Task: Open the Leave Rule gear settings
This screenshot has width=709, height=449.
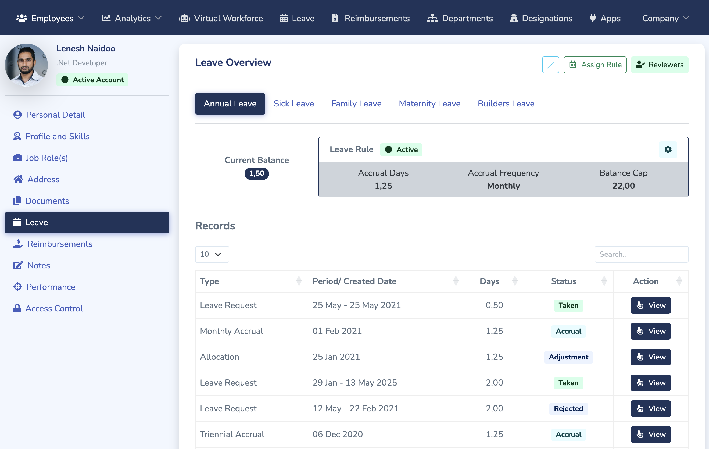Action: pyautogui.click(x=668, y=149)
